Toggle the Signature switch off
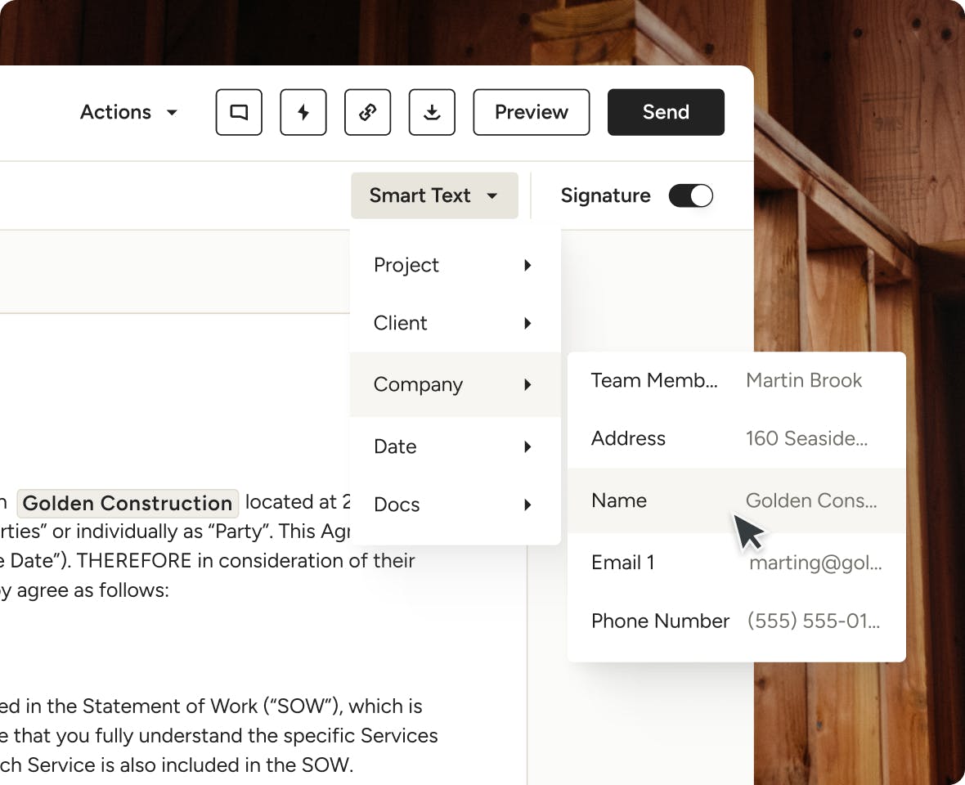 [691, 195]
